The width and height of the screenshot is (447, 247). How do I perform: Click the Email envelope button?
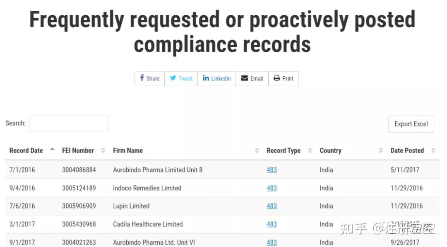coord(252,78)
